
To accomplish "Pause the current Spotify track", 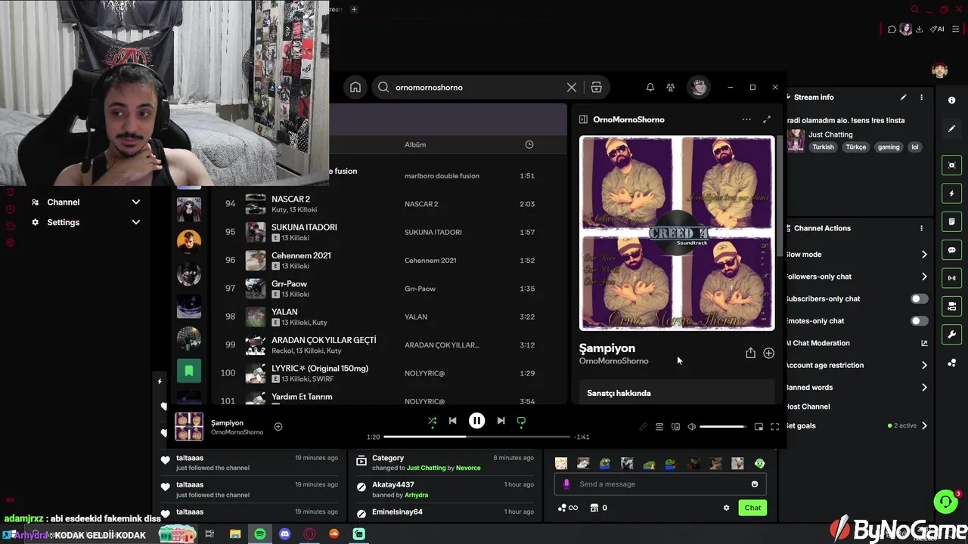I will (476, 421).
